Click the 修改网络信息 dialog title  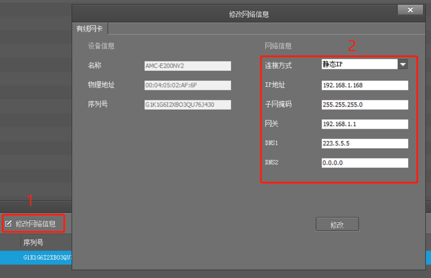[249, 14]
